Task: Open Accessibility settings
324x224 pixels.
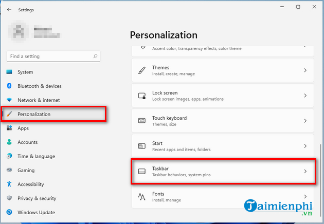Action: pyautogui.click(x=53, y=184)
